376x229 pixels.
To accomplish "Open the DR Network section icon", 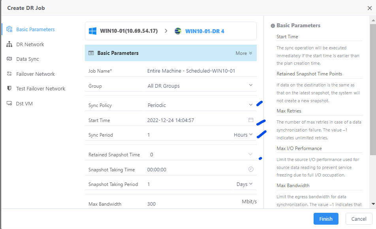I will tap(9, 44).
